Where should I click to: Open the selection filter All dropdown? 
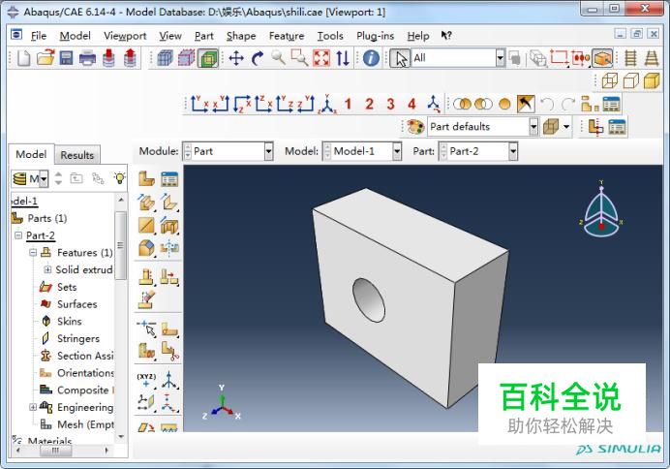point(501,58)
